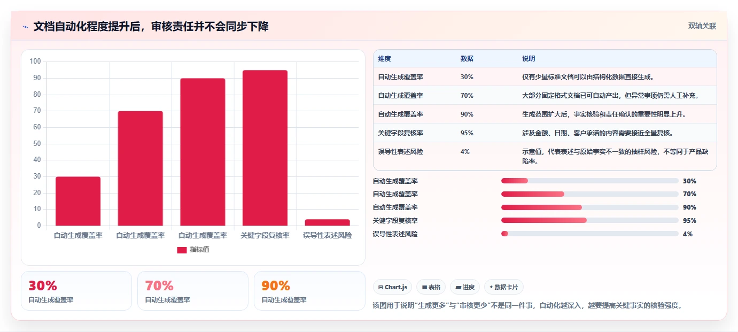Click the 双轴关联 tag in header
Image resolution: width=738 pixels, height=332 pixels.
702,26
